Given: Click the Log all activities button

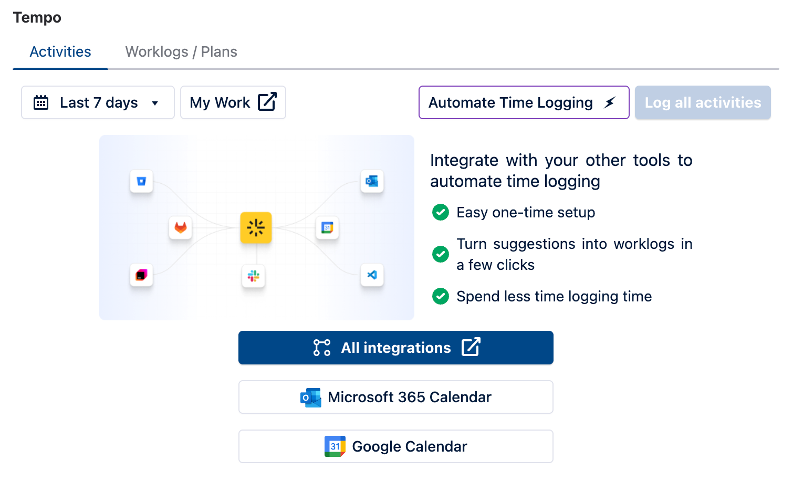Looking at the screenshot, I should click(702, 102).
